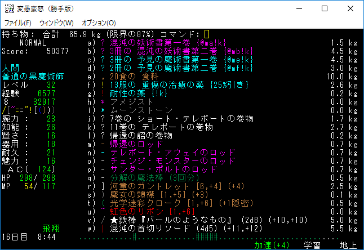The width and height of the screenshot is (364, 250).
Task: Maximize the 変愚蛮怒 window
Action: click(x=324, y=8)
